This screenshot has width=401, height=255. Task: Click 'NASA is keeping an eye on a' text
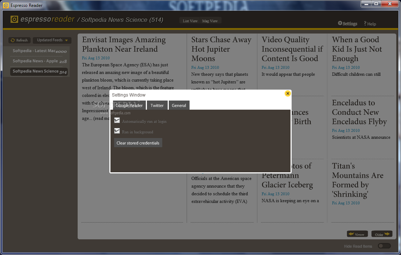tap(290, 201)
